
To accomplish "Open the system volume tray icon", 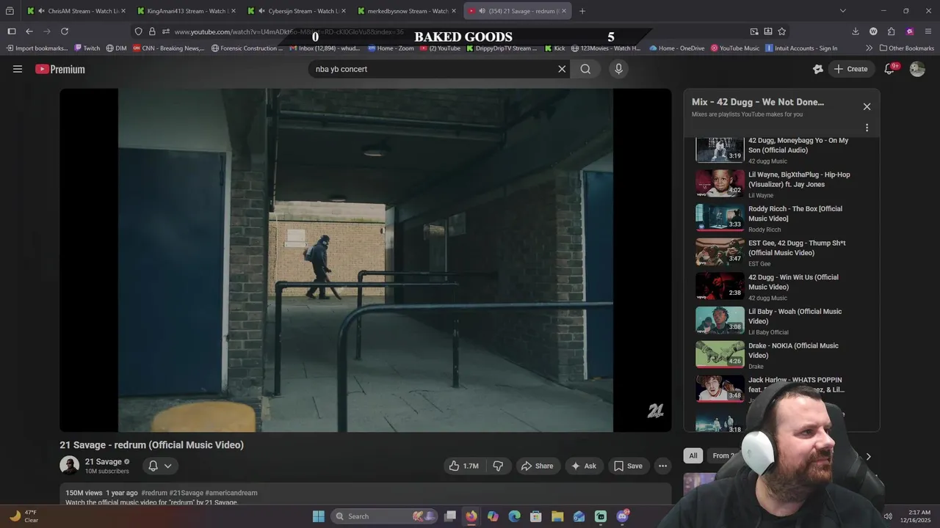I will click(x=888, y=516).
